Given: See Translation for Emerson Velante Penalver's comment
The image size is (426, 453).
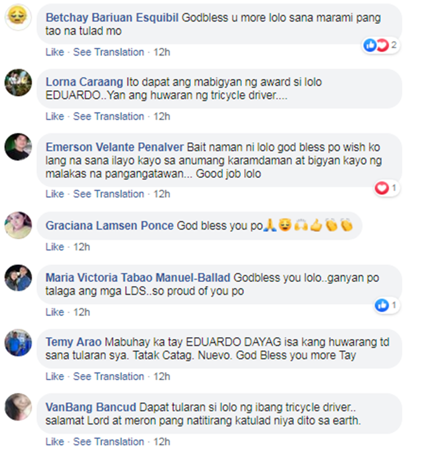Looking at the screenshot, I should pos(108,194).
